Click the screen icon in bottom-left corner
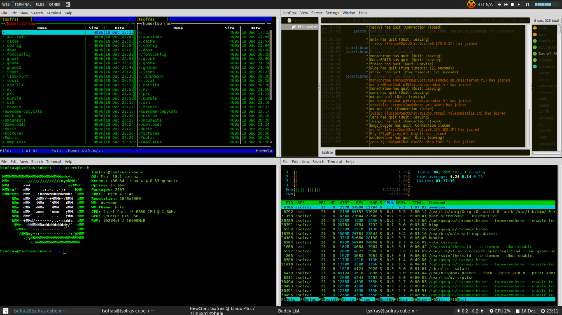This screenshot has width=562, height=315. (x=6, y=311)
